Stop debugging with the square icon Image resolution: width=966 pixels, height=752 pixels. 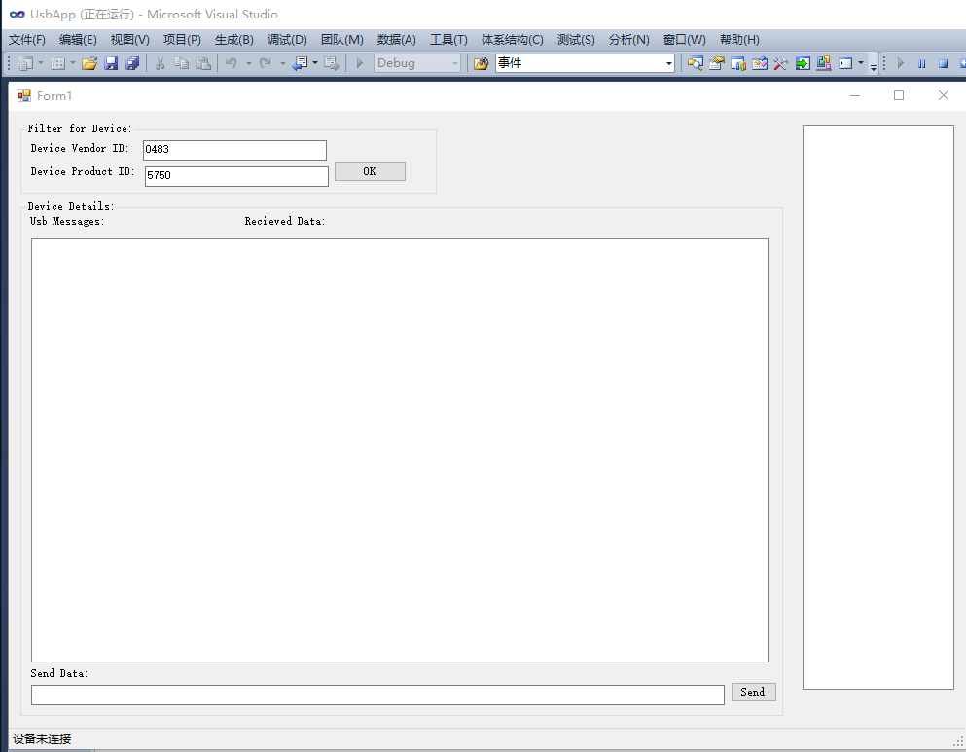point(944,63)
